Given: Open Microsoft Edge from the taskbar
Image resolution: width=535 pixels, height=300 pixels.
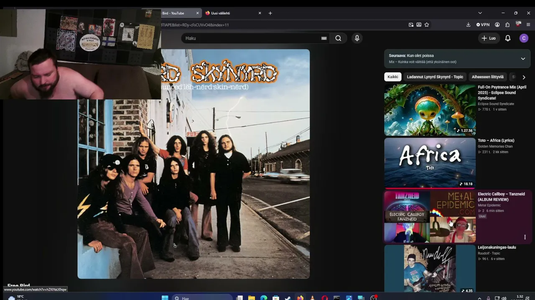Looking at the screenshot, I should (264, 298).
